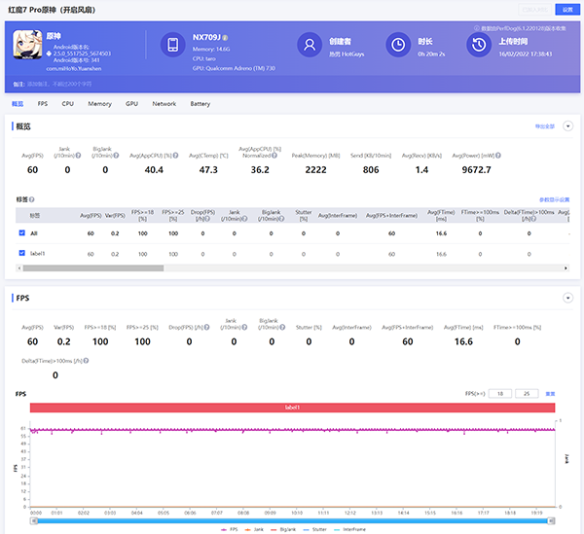Viewport: 584px width, 534px height.
Task: Open help icon for BigJank in FPS section
Action: (x=282, y=328)
